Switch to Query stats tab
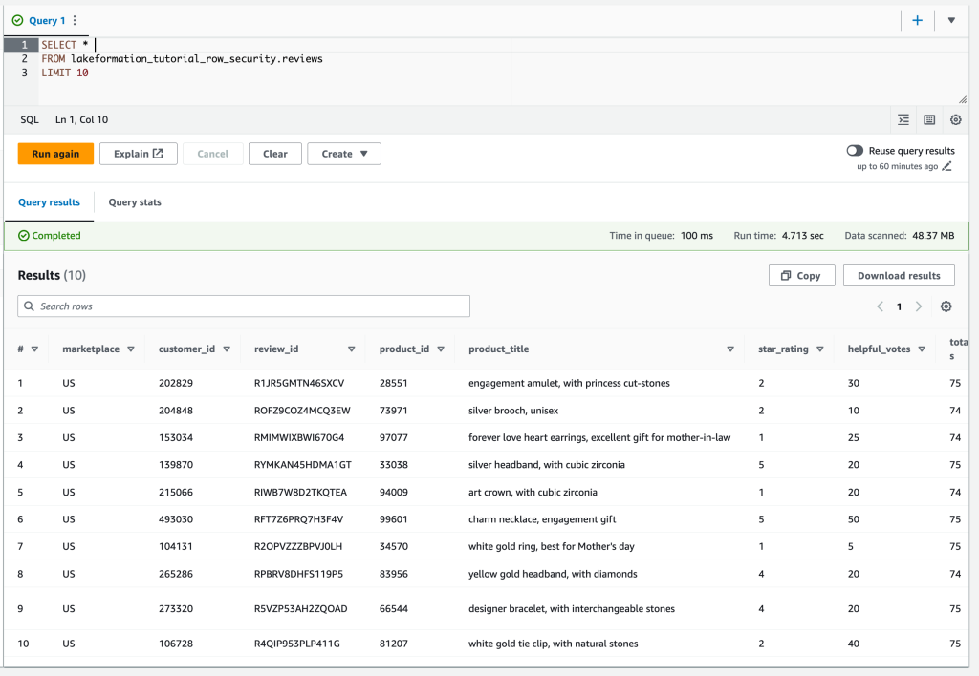Viewport: 979px width, 676px height. pyautogui.click(x=135, y=202)
